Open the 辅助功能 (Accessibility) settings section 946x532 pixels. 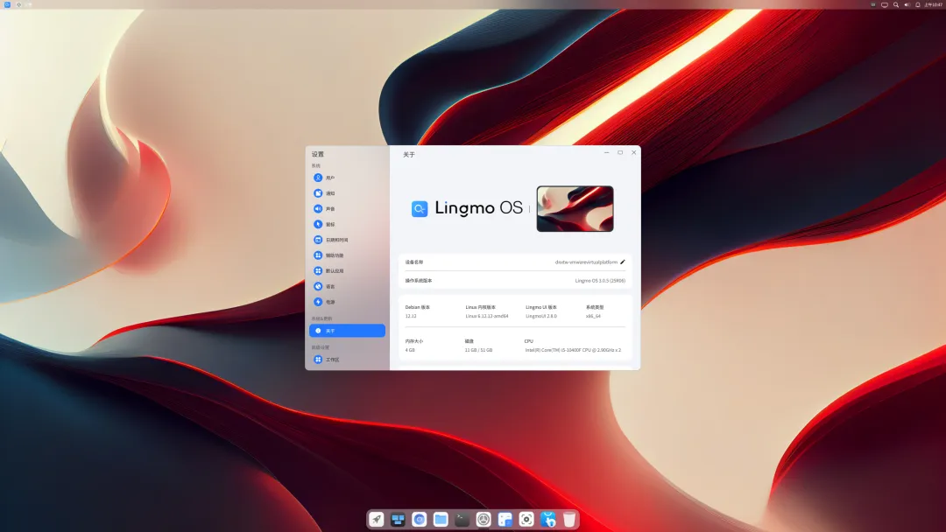pyautogui.click(x=347, y=255)
